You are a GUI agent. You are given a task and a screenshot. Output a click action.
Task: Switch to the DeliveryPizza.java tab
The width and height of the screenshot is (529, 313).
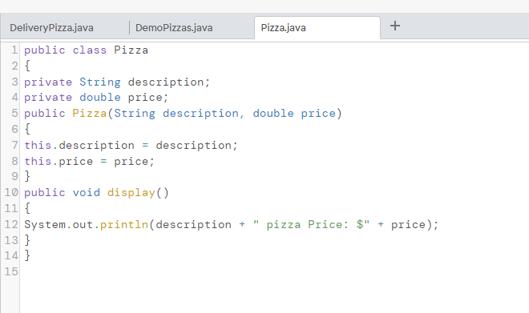point(51,28)
